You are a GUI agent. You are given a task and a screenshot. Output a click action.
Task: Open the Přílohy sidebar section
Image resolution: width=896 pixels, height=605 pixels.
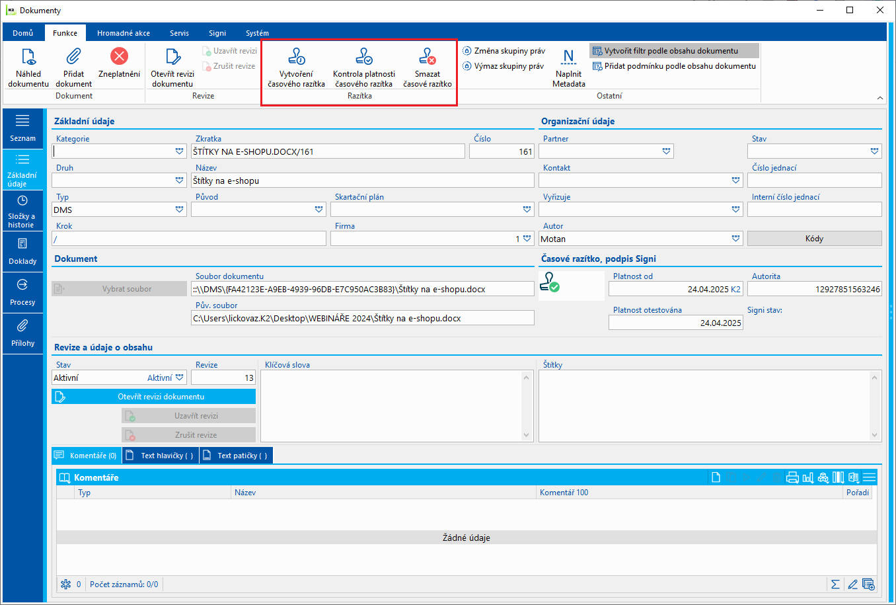(x=22, y=333)
